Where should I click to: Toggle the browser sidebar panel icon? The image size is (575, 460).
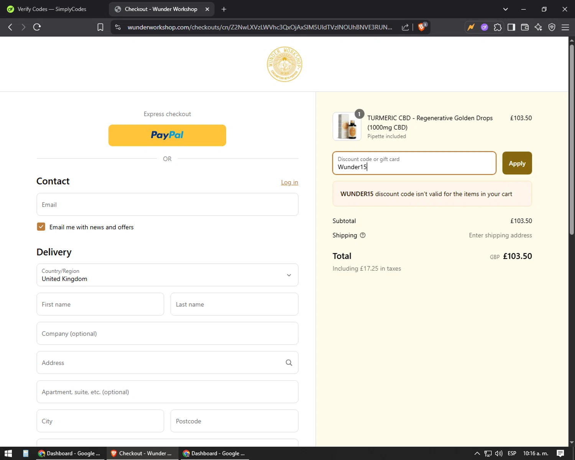[x=511, y=27]
